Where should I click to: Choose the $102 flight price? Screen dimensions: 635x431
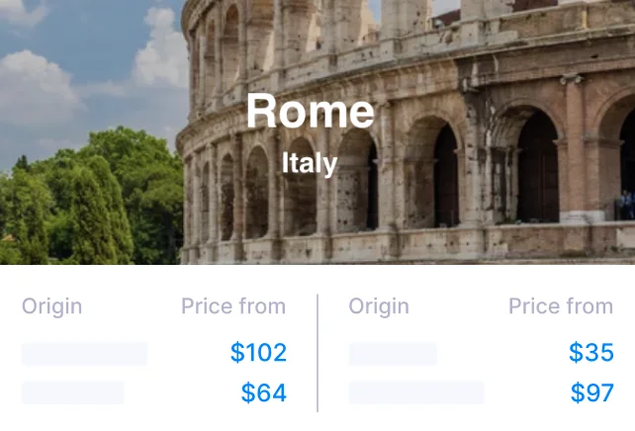tap(258, 353)
